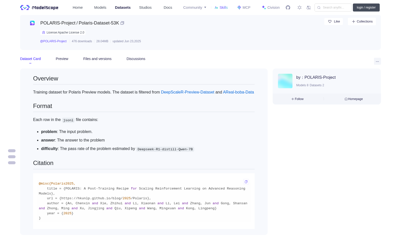Click the 476 downloads text
401x250 pixels.
82,41
